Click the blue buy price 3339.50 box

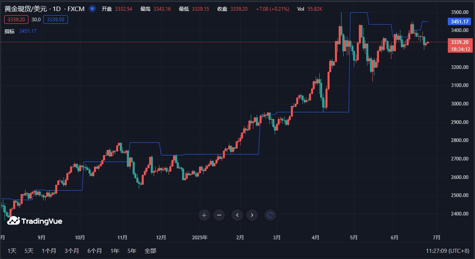point(55,19)
